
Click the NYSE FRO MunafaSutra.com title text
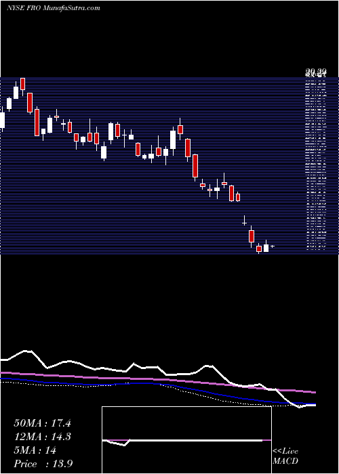[54, 8]
